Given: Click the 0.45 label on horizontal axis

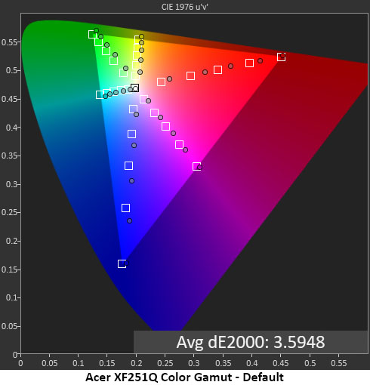Looking at the screenshot, I should pyautogui.click(x=281, y=363).
